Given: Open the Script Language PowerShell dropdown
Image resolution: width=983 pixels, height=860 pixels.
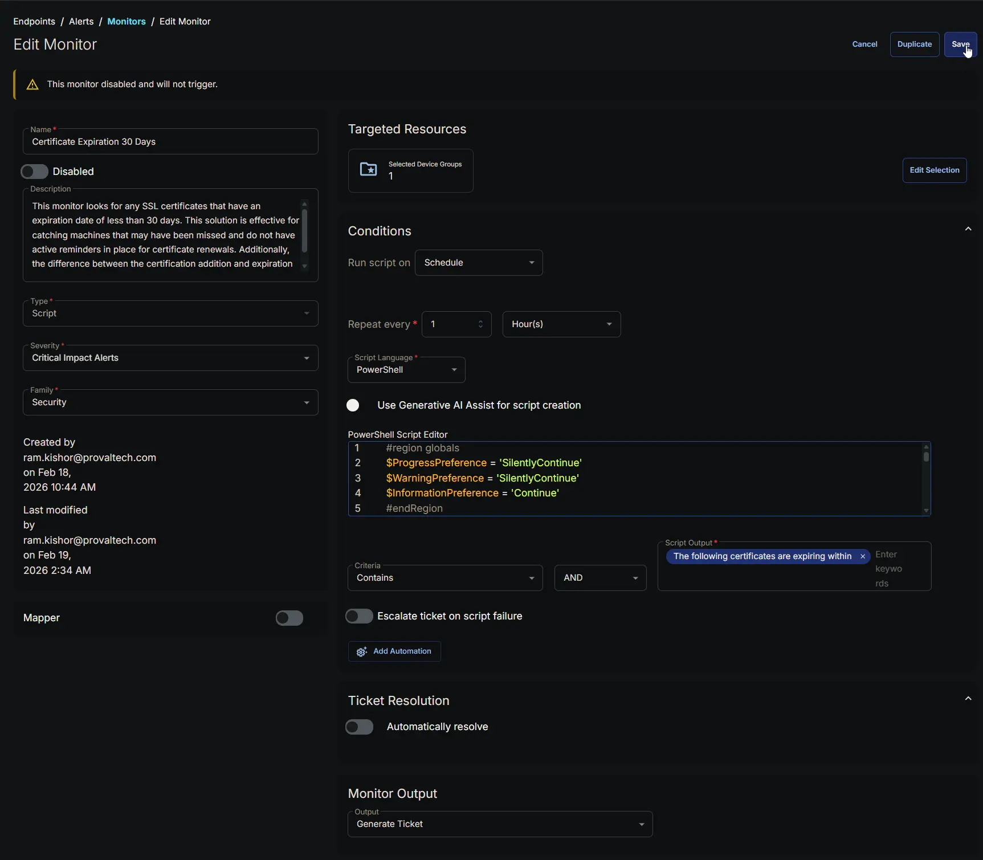Looking at the screenshot, I should pyautogui.click(x=406, y=370).
